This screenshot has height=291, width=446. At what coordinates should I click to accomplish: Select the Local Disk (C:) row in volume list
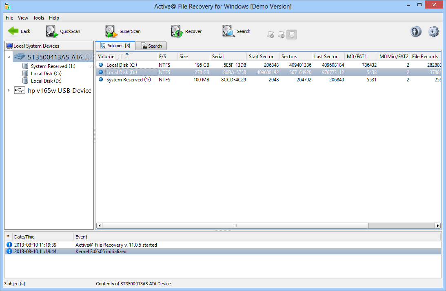coord(268,65)
